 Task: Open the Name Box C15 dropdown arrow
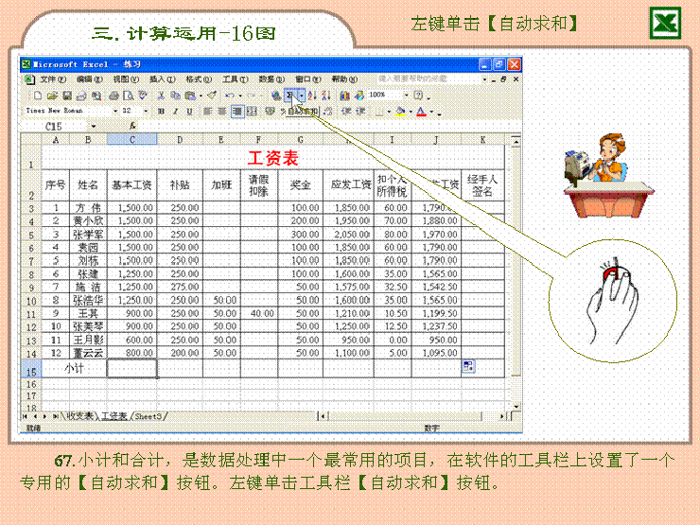(x=94, y=127)
